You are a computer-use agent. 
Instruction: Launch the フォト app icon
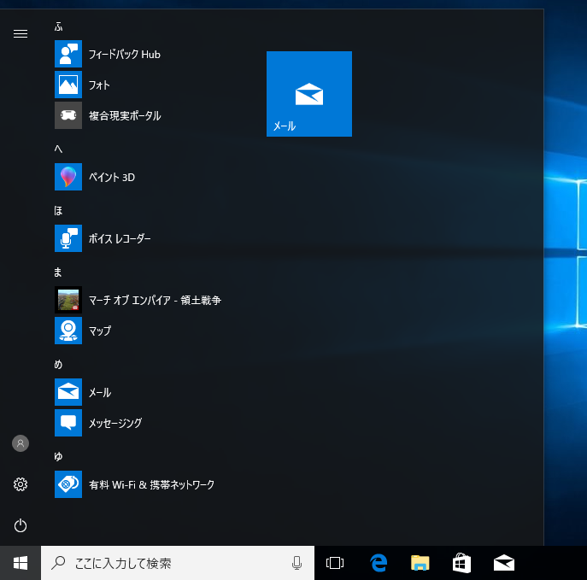click(68, 85)
